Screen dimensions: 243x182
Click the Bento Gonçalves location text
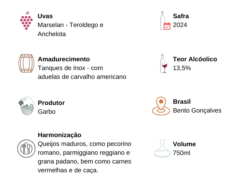click(x=197, y=110)
